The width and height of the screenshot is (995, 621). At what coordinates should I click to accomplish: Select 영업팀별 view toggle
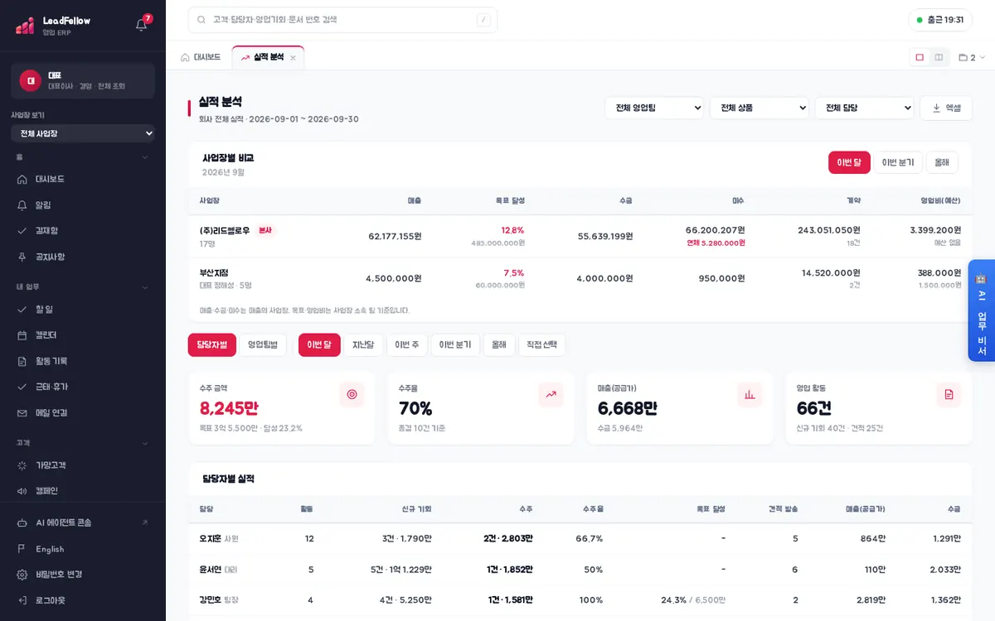point(263,345)
